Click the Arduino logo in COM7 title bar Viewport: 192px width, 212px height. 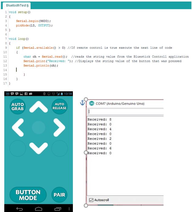92,104
